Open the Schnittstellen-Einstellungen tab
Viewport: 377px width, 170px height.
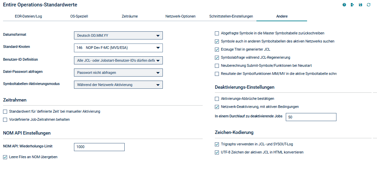click(x=231, y=16)
